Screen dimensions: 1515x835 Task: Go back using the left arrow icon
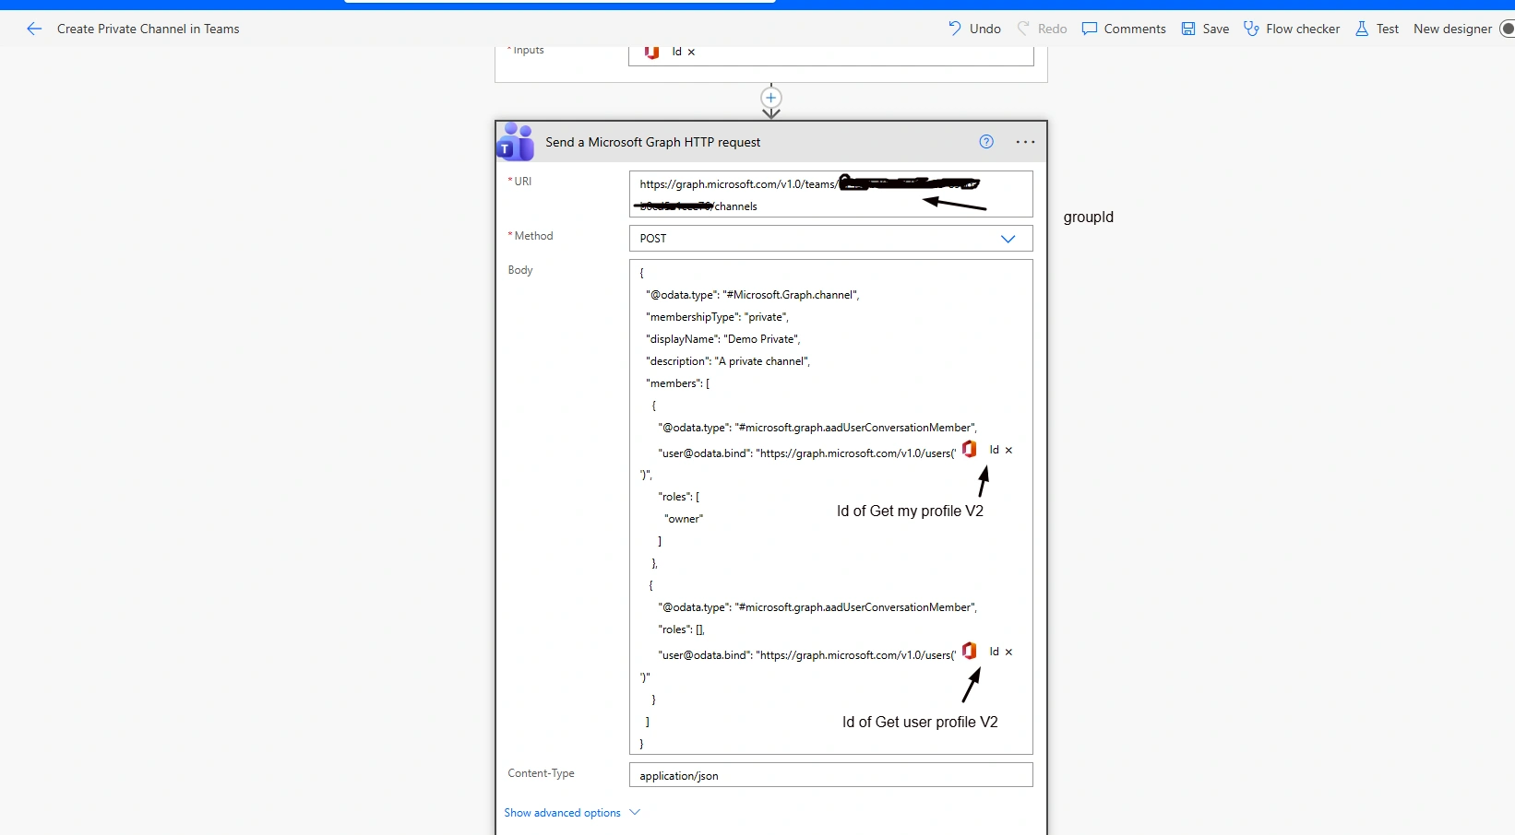tap(34, 29)
